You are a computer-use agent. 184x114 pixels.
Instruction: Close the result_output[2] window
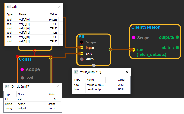pos(127,72)
